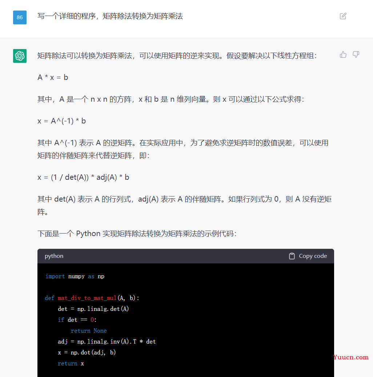Viewport: 373px width, 377px height.
Task: Click the paragraph starting 其中，A 是一个 n x n
Action: 171,99
